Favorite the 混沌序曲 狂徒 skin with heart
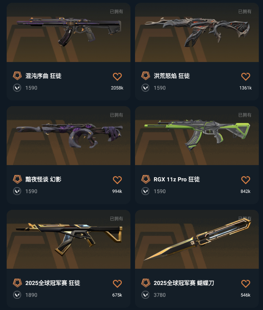263x310 pixels. click(x=117, y=77)
